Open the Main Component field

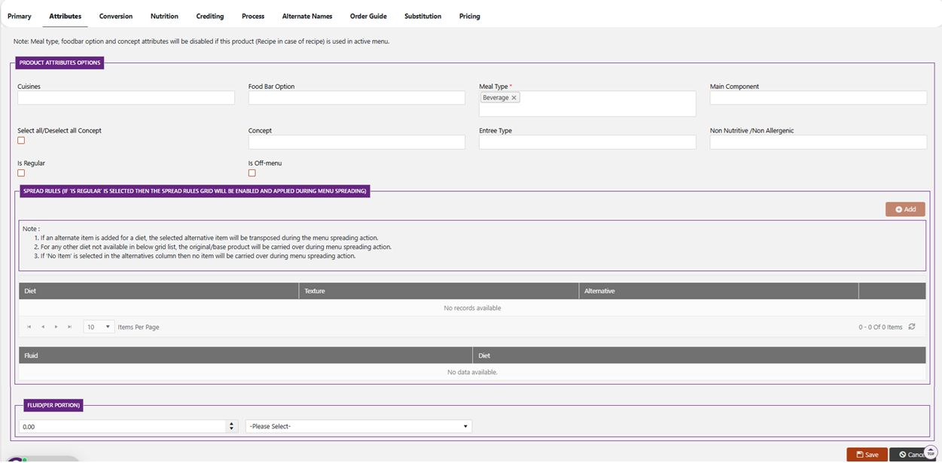coord(819,98)
